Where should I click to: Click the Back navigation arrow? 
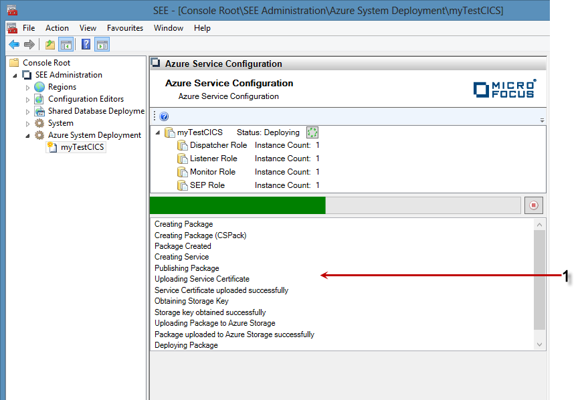point(14,45)
